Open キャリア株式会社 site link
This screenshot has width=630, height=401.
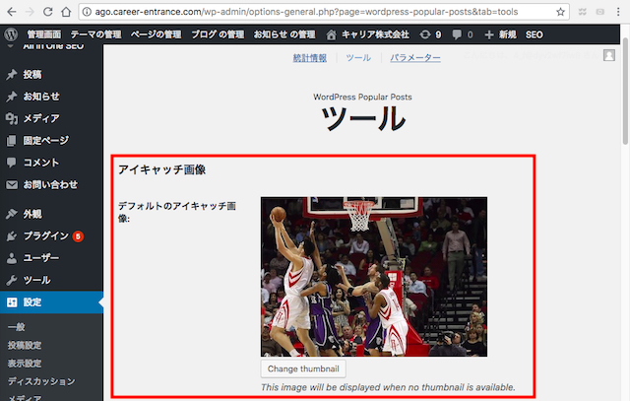click(x=375, y=34)
